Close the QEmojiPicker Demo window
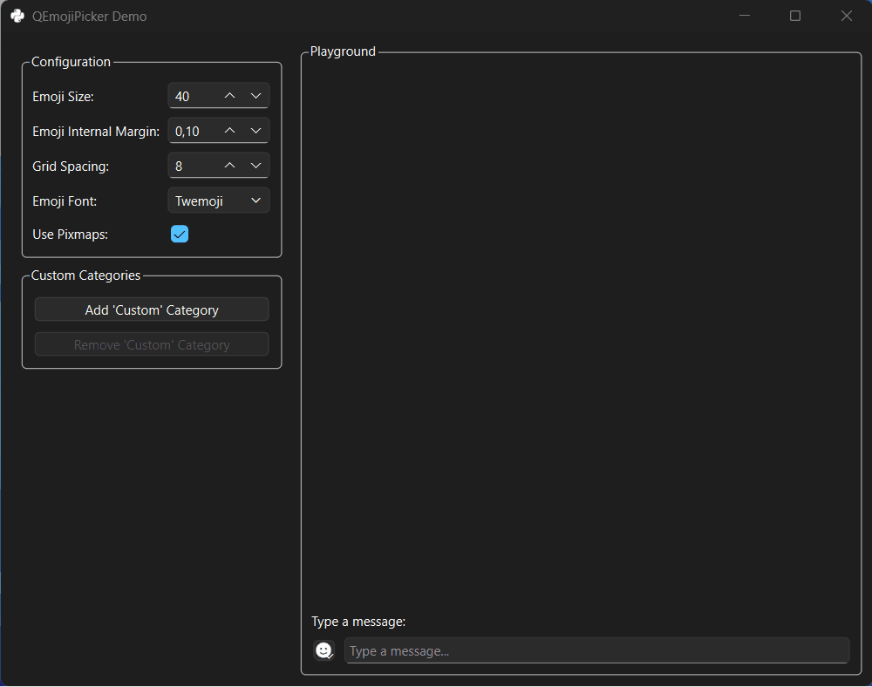 click(x=847, y=16)
